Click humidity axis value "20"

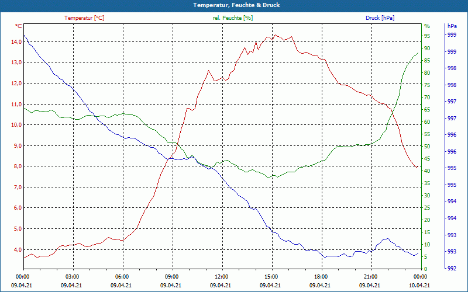pos(427,220)
